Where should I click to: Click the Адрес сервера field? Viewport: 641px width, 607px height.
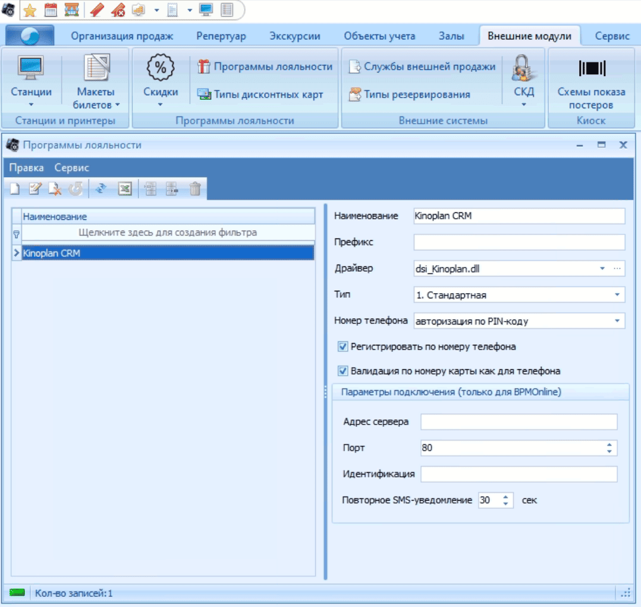tap(519, 422)
